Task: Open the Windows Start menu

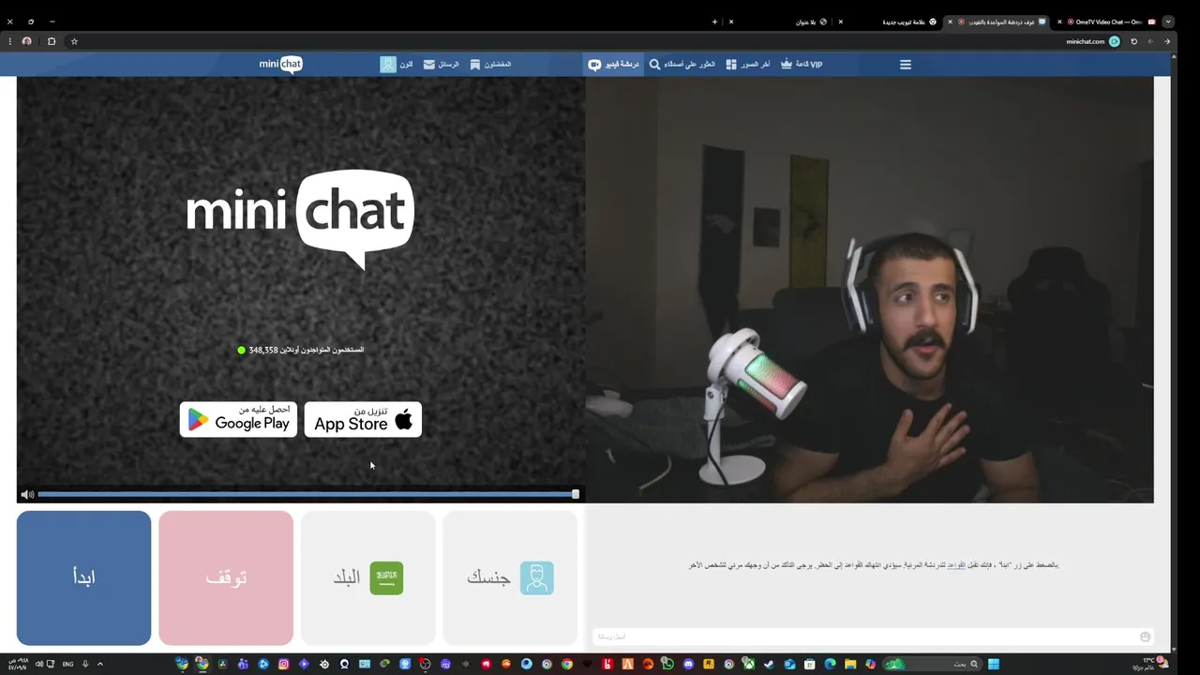Action: [993, 664]
